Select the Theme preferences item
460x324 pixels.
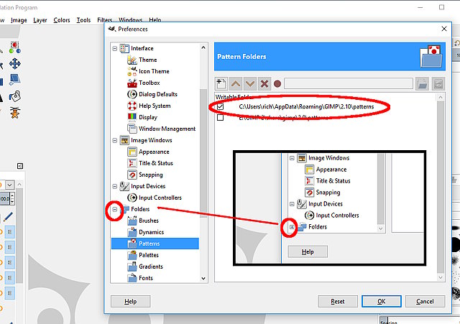point(147,60)
